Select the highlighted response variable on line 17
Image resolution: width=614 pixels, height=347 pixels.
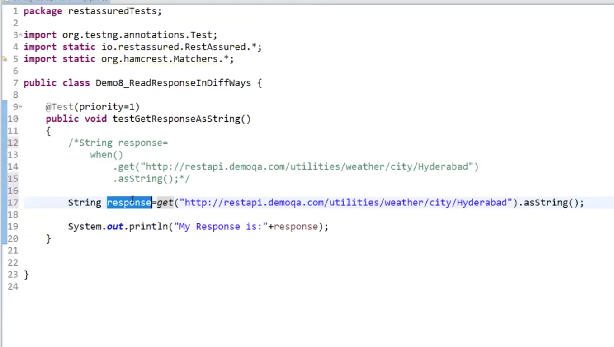coord(129,202)
